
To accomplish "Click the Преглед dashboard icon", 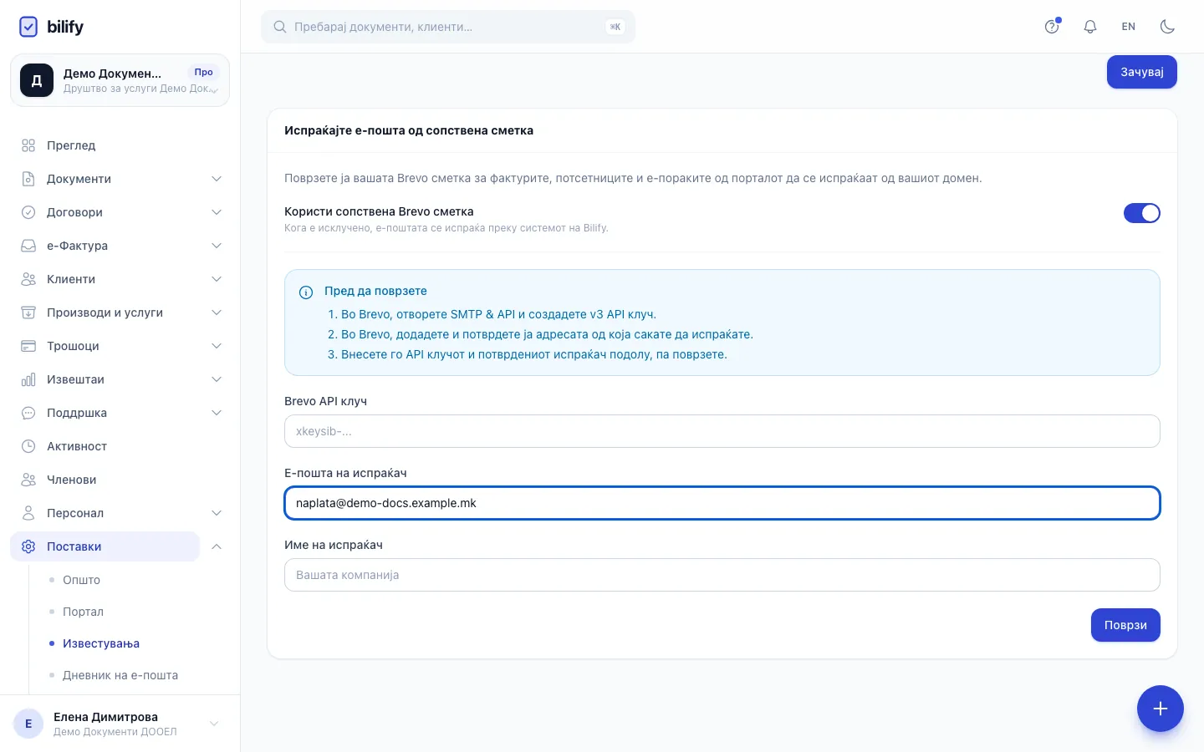I will pyautogui.click(x=28, y=145).
